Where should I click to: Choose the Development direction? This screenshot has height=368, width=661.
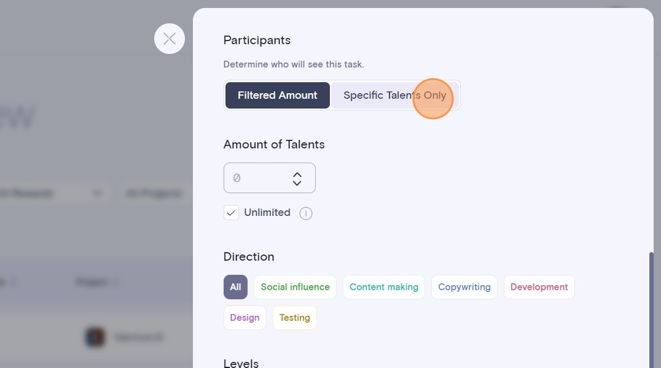point(539,287)
